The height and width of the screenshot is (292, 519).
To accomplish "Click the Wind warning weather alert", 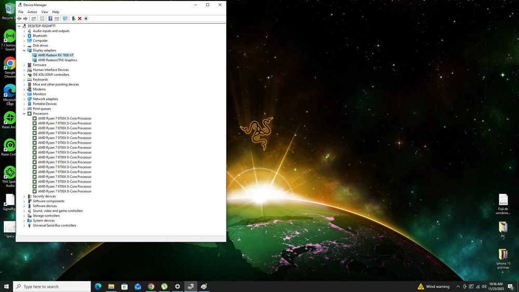I will pos(433,286).
